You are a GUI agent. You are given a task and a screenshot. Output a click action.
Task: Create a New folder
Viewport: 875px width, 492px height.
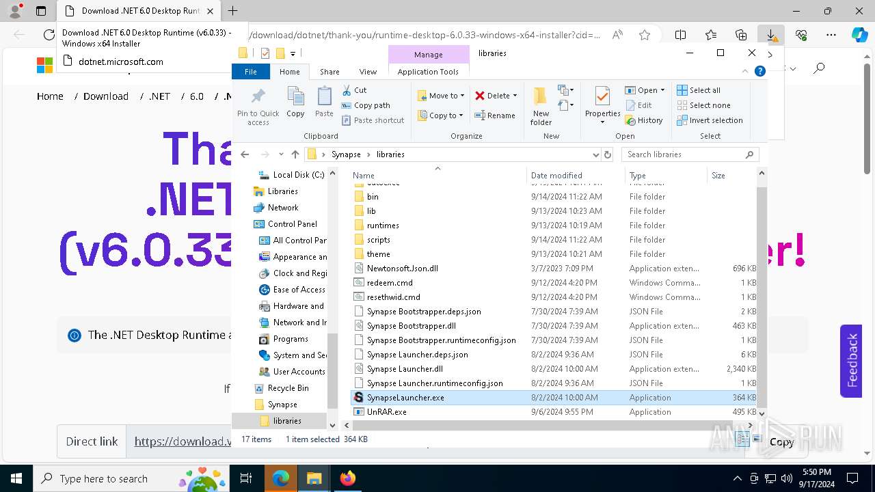click(x=541, y=107)
